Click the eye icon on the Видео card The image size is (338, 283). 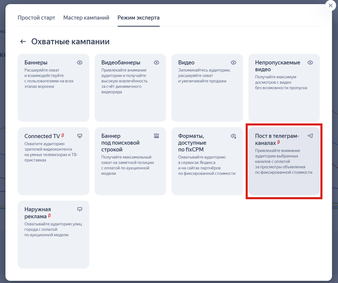(x=233, y=63)
